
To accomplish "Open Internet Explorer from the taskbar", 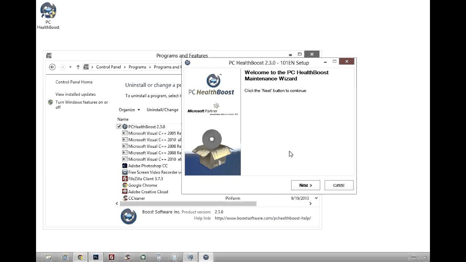I will [x=65, y=257].
